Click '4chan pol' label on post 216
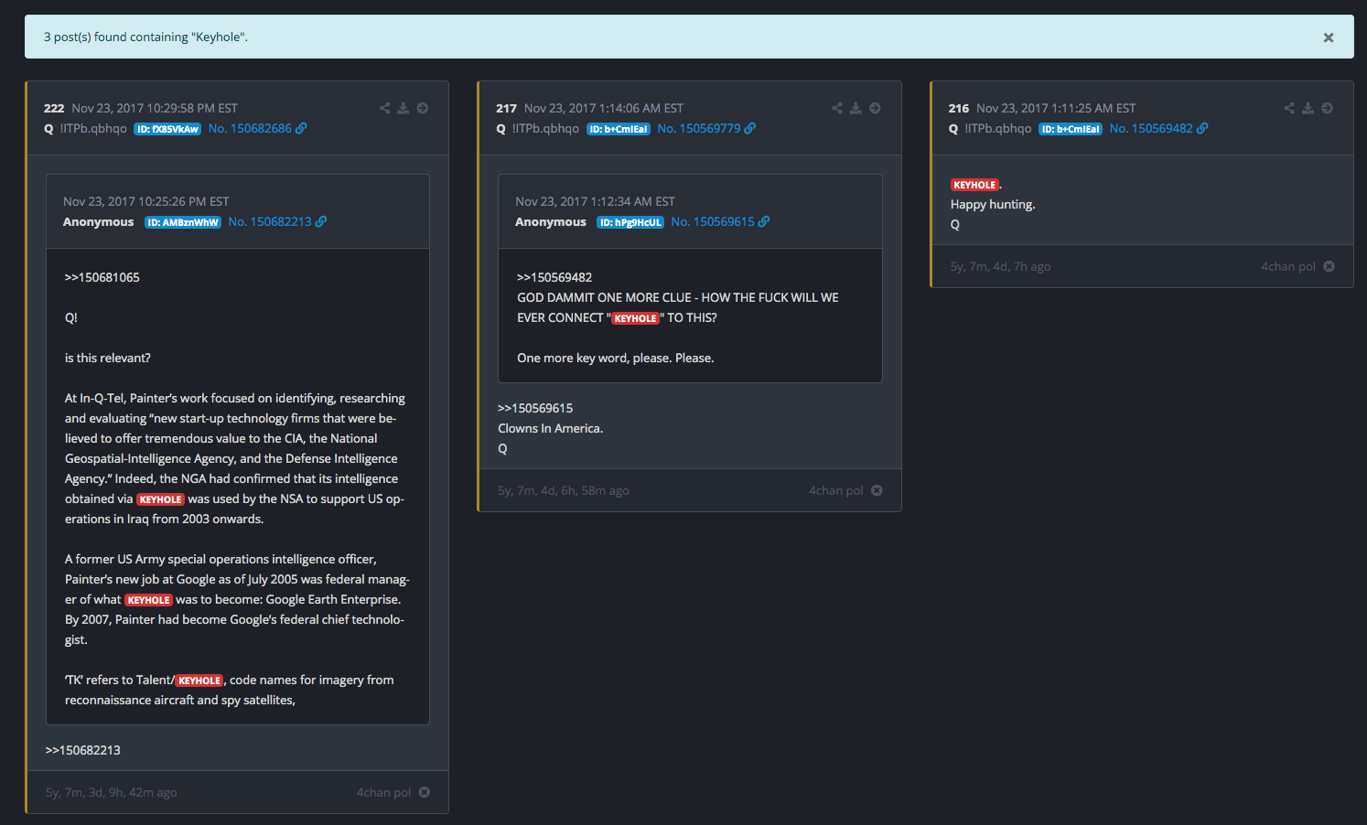This screenshot has width=1367, height=825. pyautogui.click(x=1288, y=267)
